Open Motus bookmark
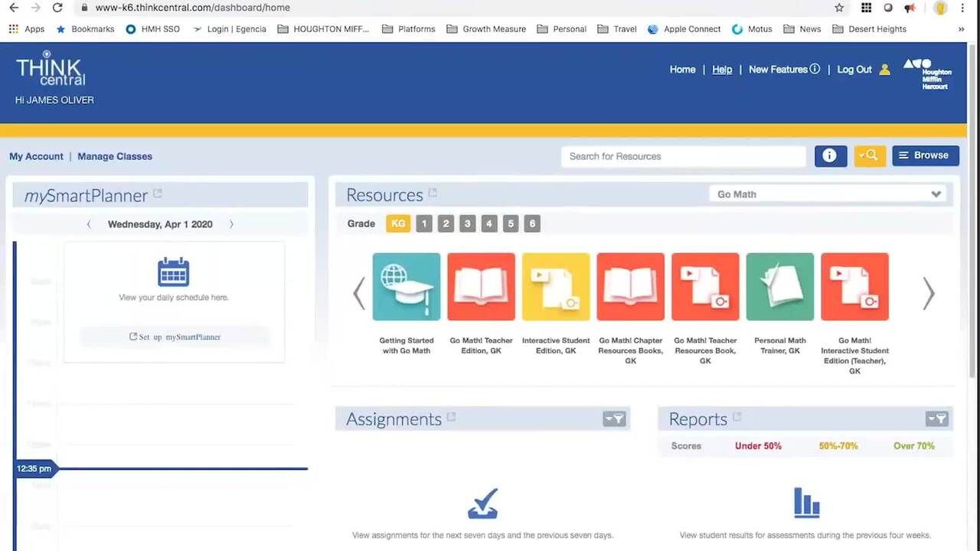The height and width of the screenshot is (551, 980). (x=752, y=29)
